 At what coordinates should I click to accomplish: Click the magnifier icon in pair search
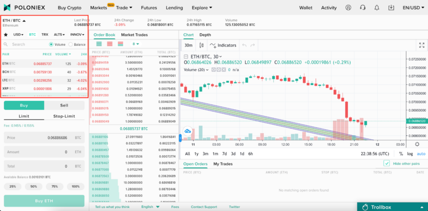(x=5, y=44)
